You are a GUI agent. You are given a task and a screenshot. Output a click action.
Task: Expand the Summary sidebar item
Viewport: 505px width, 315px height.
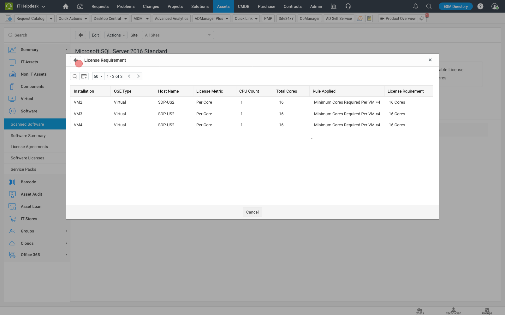(66, 49)
